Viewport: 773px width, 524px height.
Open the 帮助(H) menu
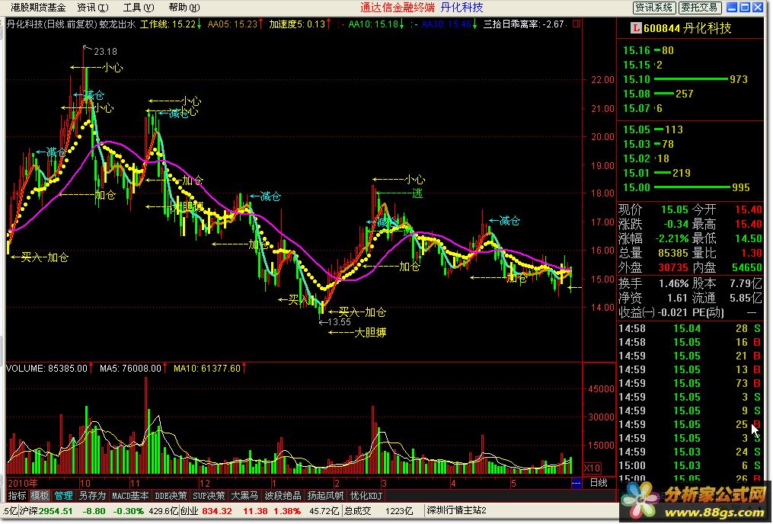[184, 8]
